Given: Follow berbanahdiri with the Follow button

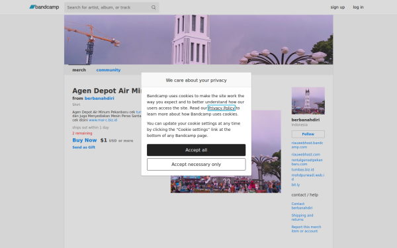Looking at the screenshot, I should coord(308,134).
